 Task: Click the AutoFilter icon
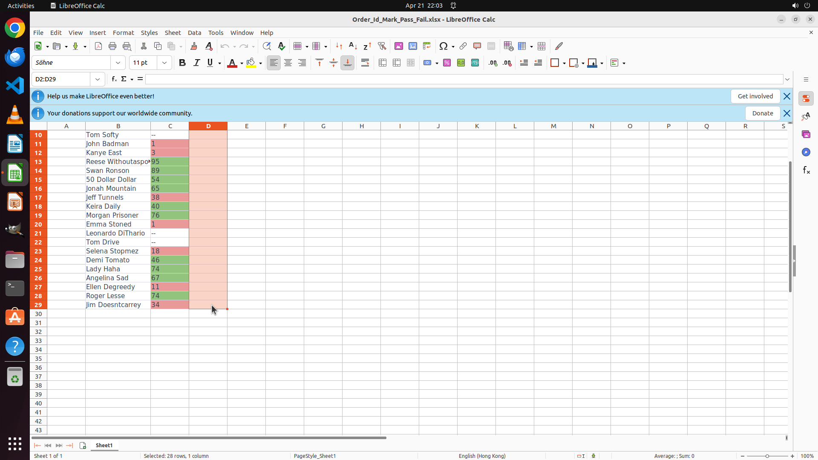coord(382,46)
